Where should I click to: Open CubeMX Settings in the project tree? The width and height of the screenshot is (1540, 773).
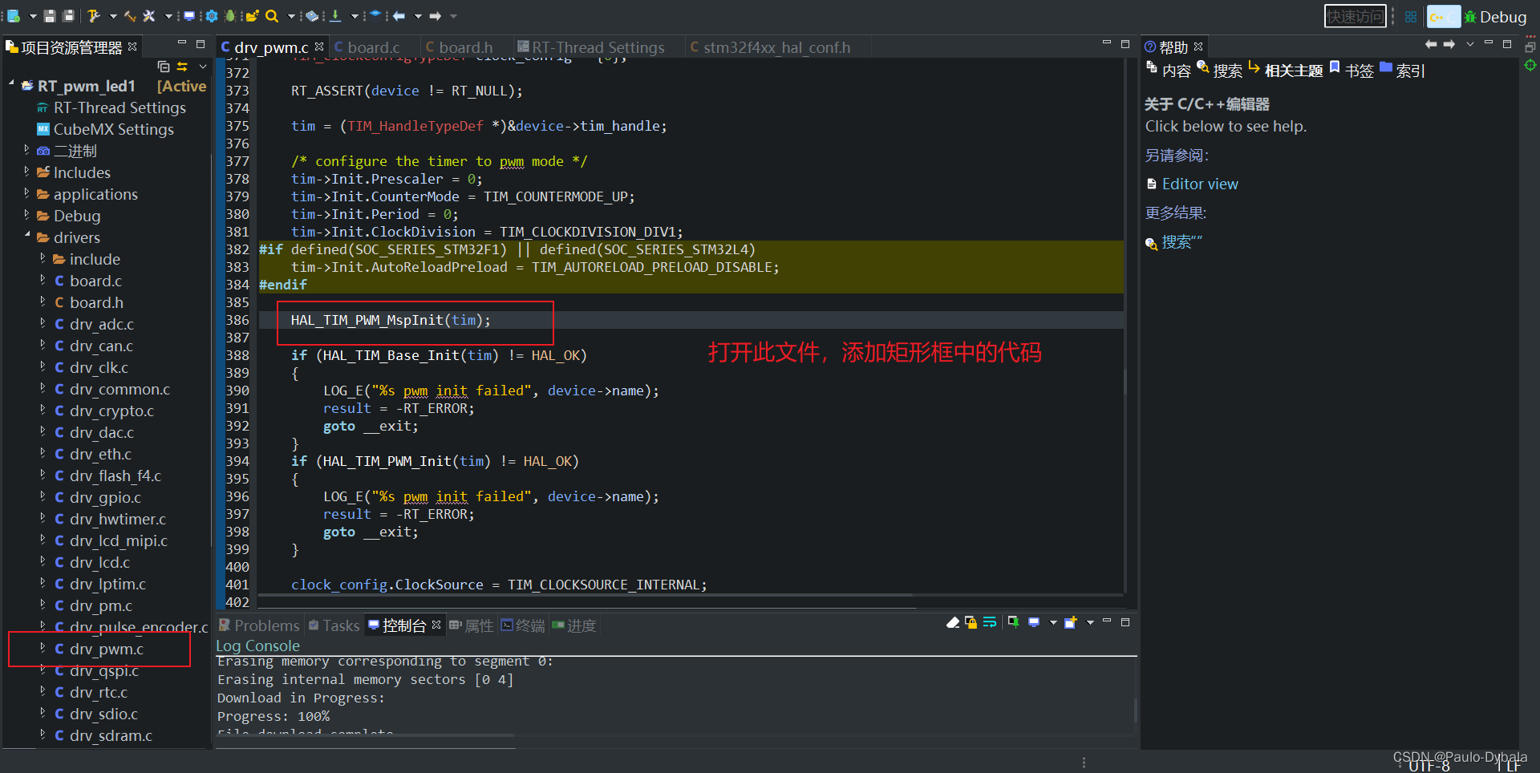[x=114, y=129]
